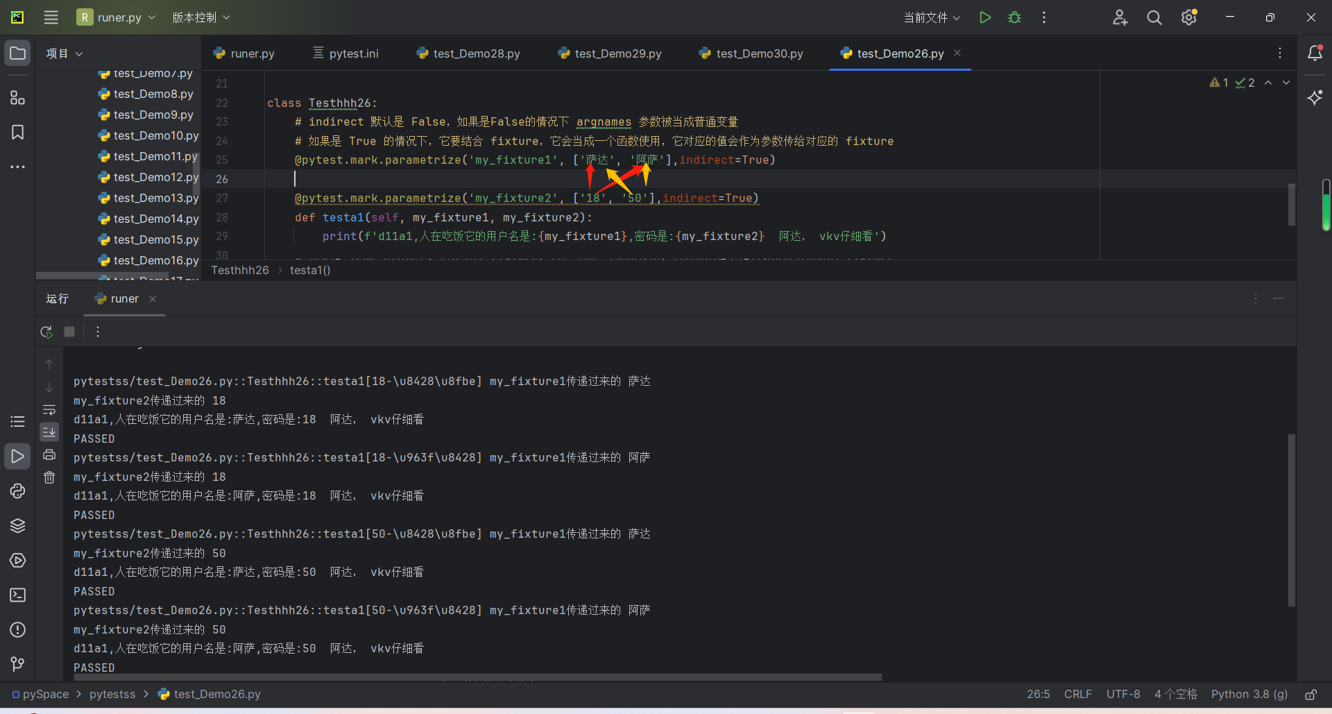Image resolution: width=1332 pixels, height=714 pixels.
Task: Open the Services tool window
Action: pyautogui.click(x=18, y=560)
